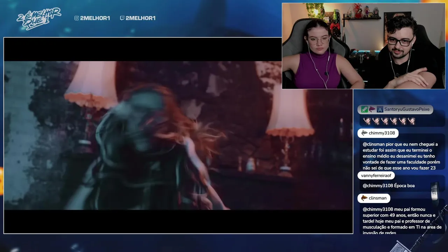Click the orange shark badge beside clinsman
The width and height of the screenshot is (448, 252).
[364, 198]
